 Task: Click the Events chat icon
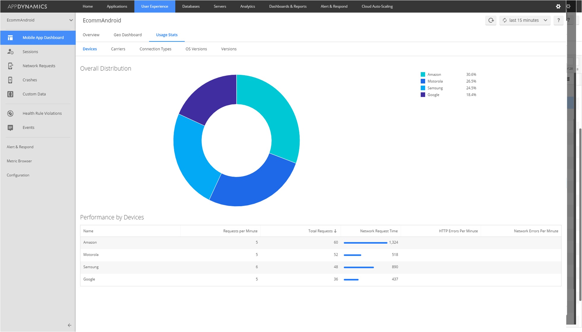click(10, 128)
